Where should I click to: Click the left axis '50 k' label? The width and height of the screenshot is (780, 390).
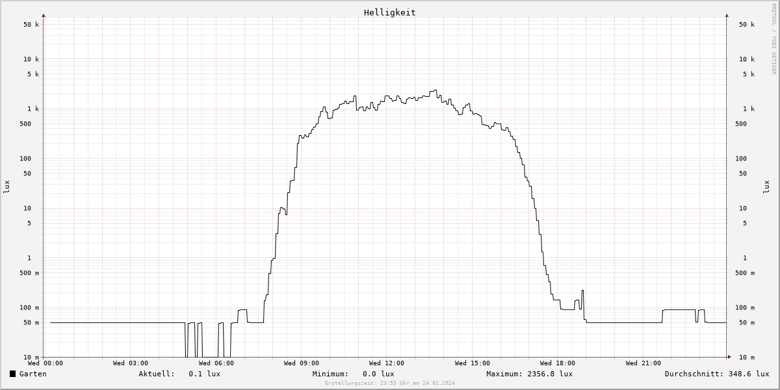coord(31,25)
